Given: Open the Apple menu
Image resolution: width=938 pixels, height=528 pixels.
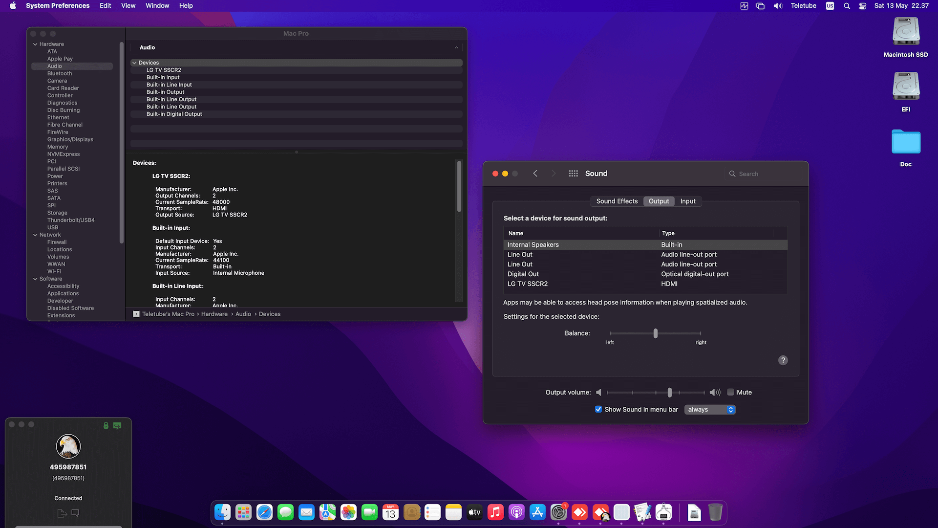Looking at the screenshot, I should [13, 6].
